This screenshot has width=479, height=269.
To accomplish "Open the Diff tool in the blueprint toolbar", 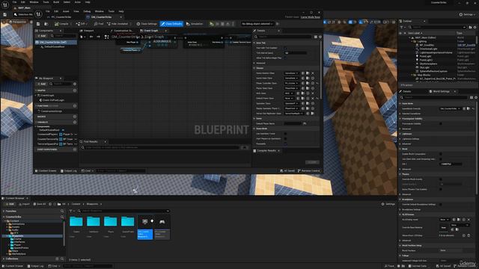I will tap(81, 24).
